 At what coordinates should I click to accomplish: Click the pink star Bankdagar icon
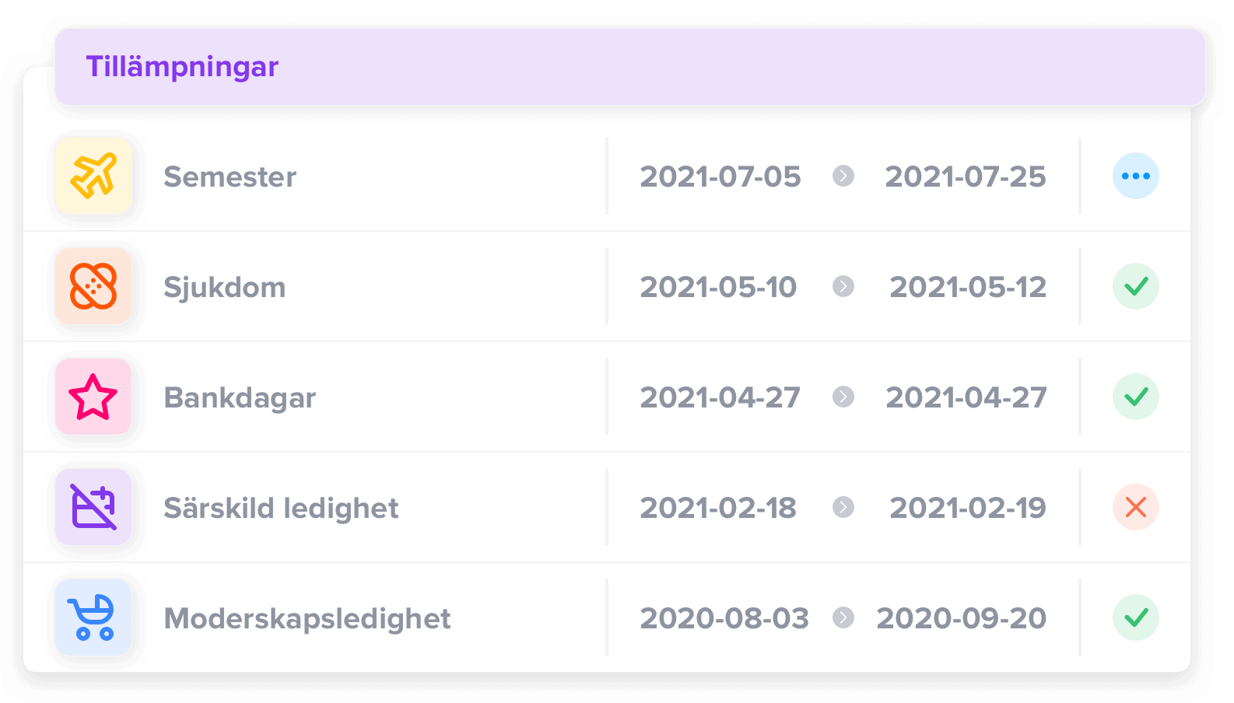(x=93, y=397)
